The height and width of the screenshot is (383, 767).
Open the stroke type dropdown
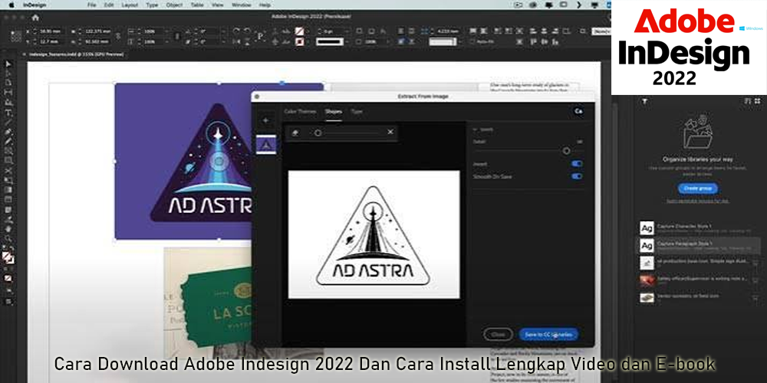[347, 41]
